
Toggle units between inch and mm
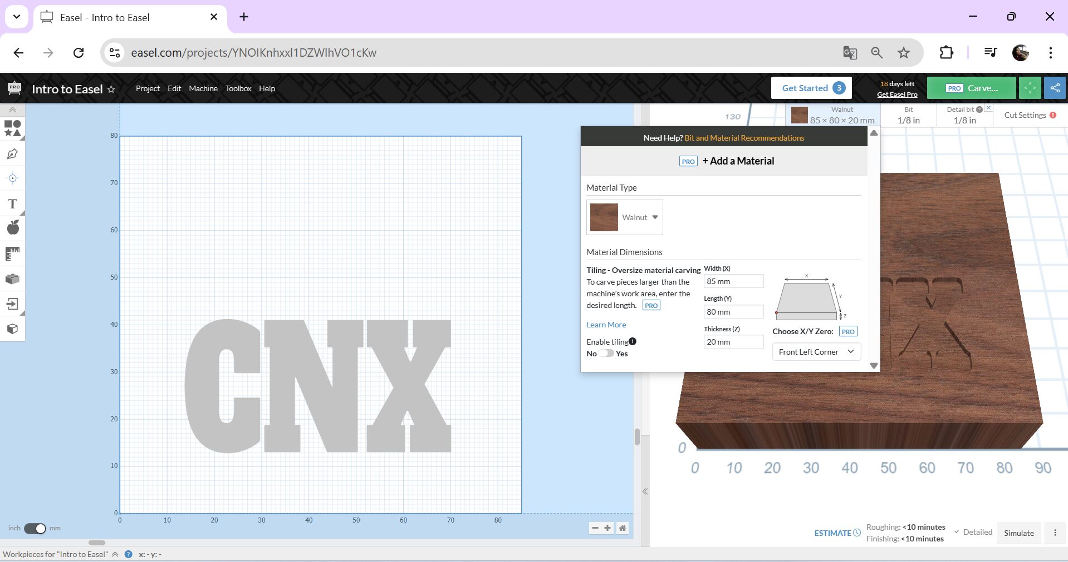tap(35, 528)
